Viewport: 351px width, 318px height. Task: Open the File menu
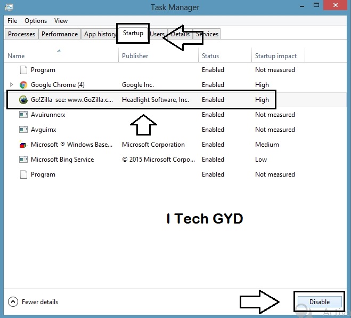tap(12, 21)
